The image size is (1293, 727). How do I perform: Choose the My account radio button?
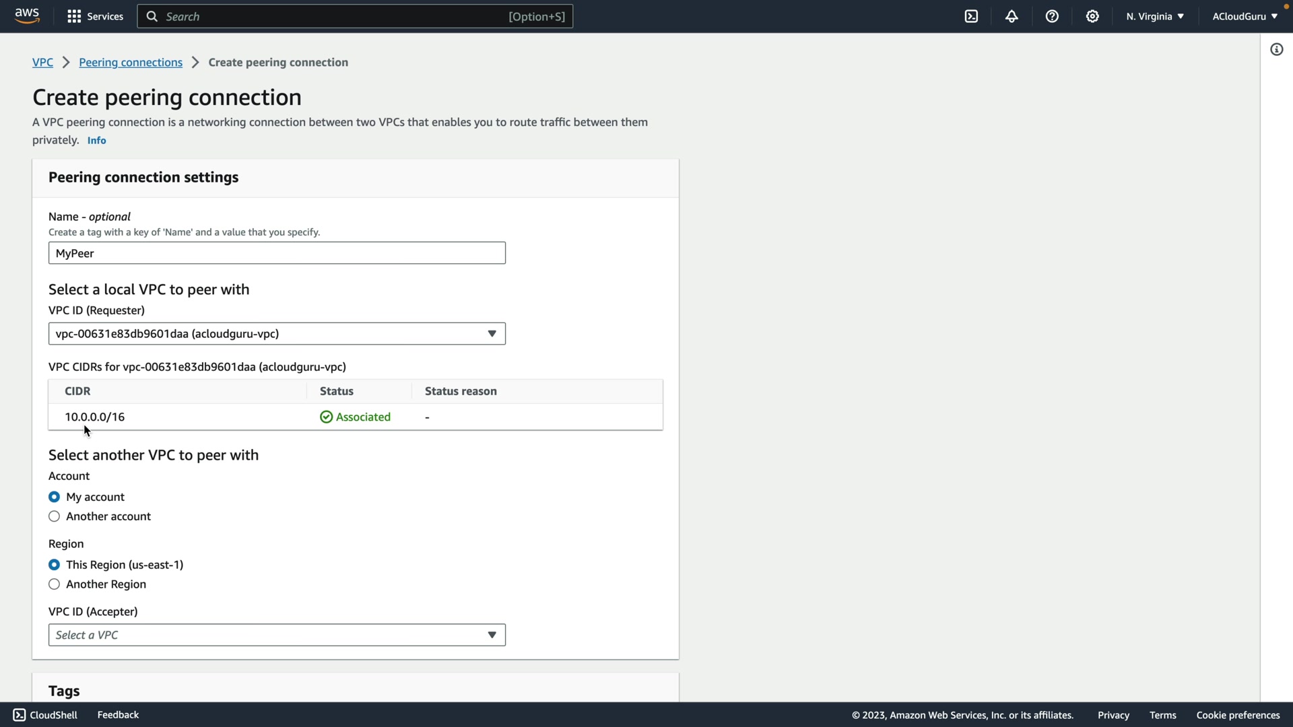point(55,497)
